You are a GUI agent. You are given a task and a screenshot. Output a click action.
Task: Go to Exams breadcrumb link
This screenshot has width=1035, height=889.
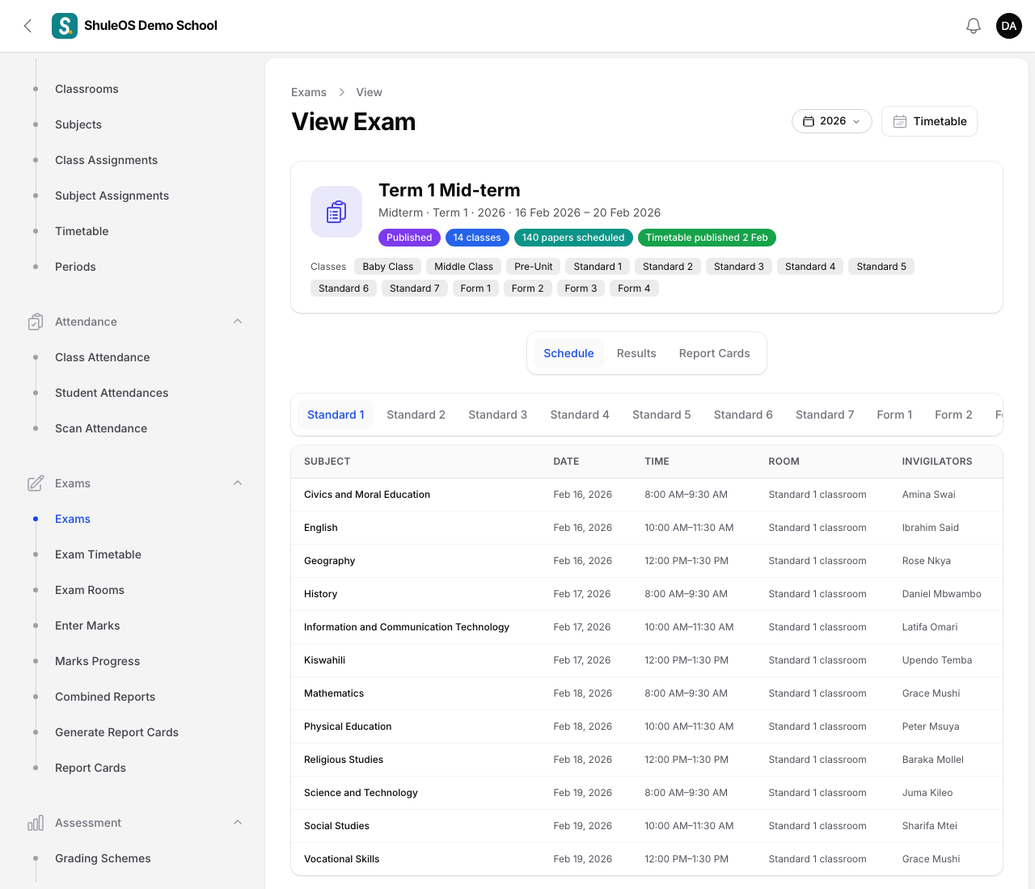tap(309, 92)
